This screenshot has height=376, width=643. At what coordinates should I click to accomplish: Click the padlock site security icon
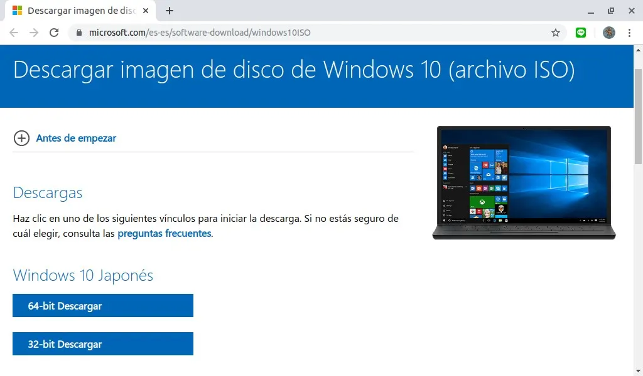[x=79, y=33]
